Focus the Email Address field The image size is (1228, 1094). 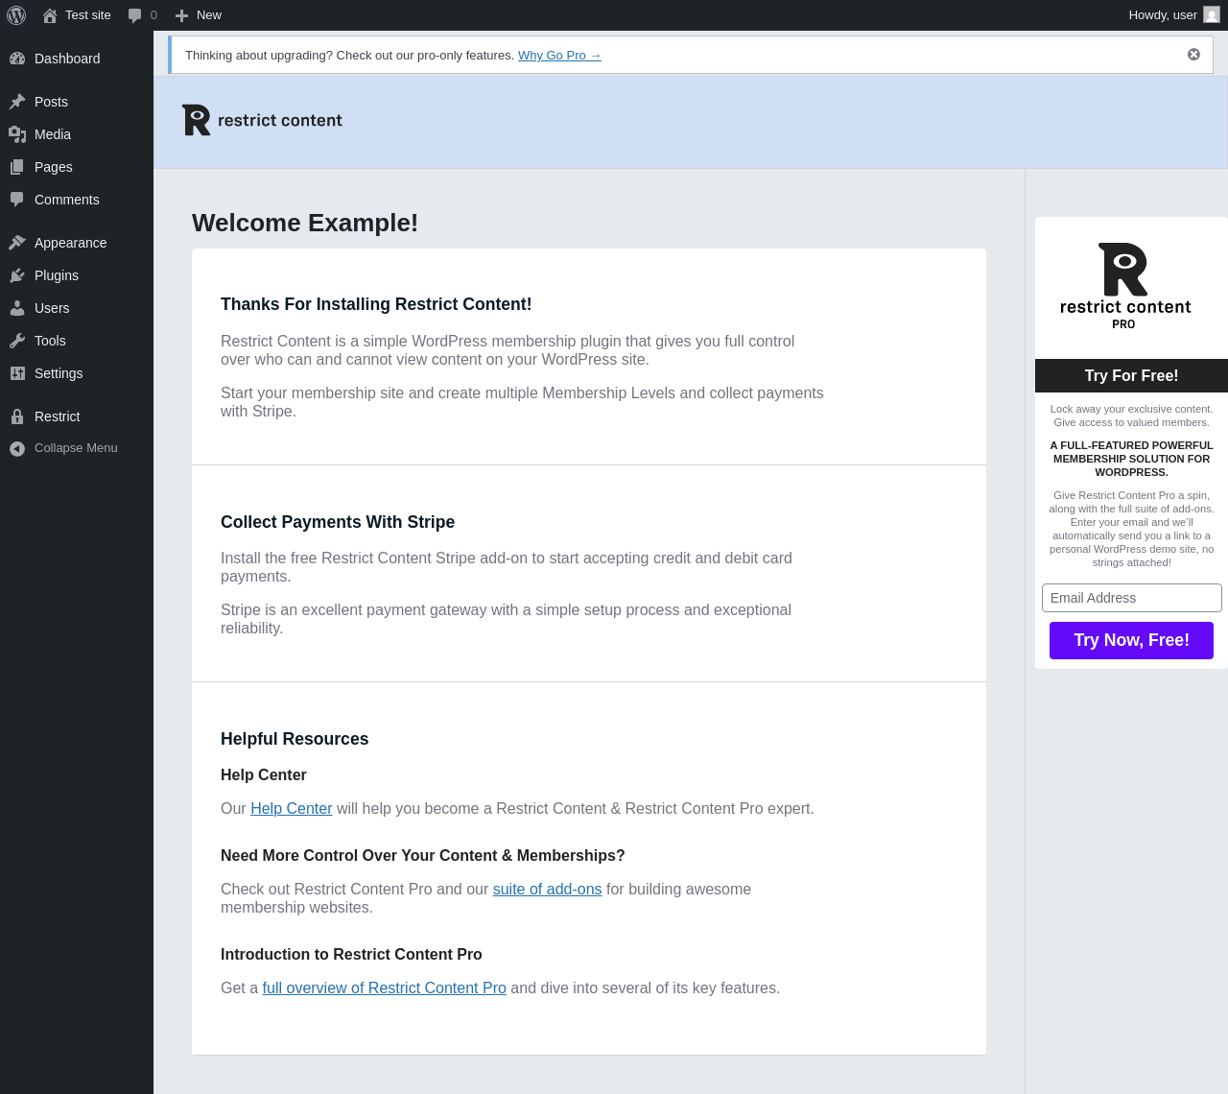pyautogui.click(x=1131, y=598)
